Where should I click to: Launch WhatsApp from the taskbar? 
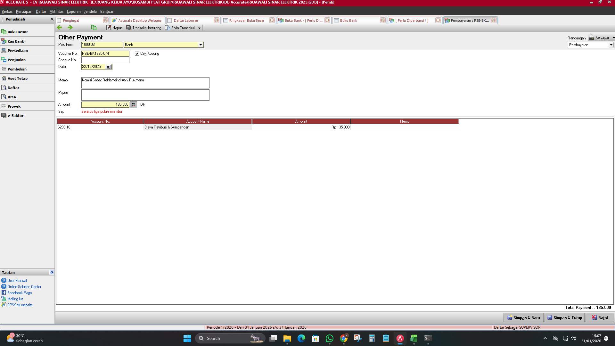pyautogui.click(x=330, y=338)
